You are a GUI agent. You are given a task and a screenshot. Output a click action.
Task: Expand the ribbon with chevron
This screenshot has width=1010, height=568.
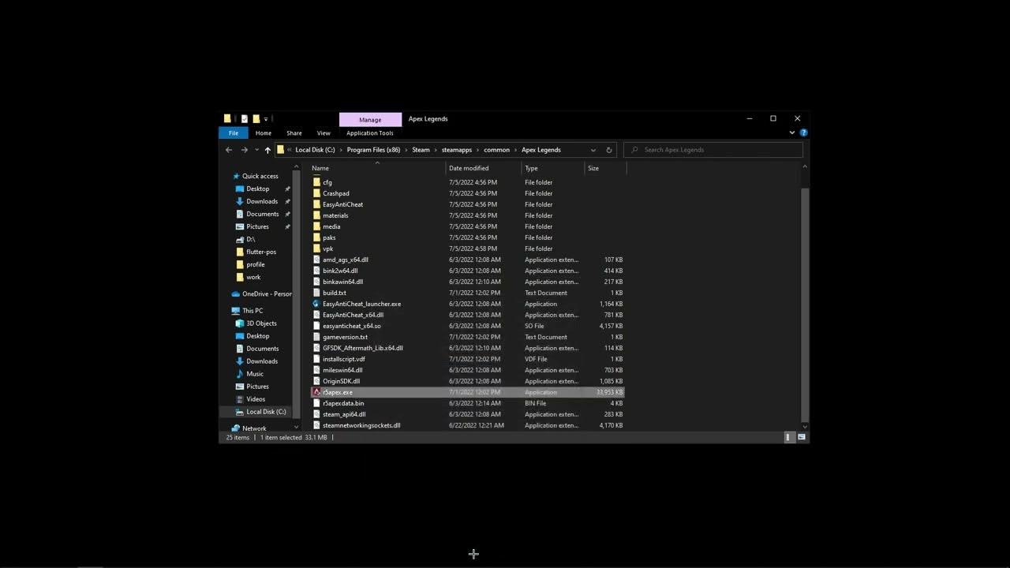(792, 133)
